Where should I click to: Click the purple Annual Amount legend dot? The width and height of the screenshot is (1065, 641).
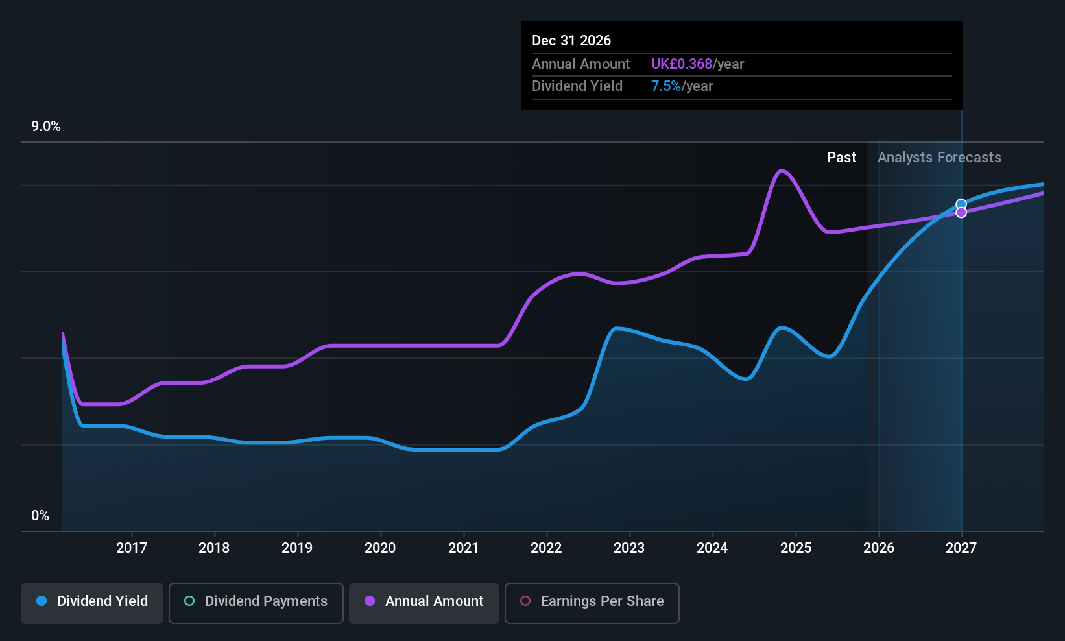370,601
